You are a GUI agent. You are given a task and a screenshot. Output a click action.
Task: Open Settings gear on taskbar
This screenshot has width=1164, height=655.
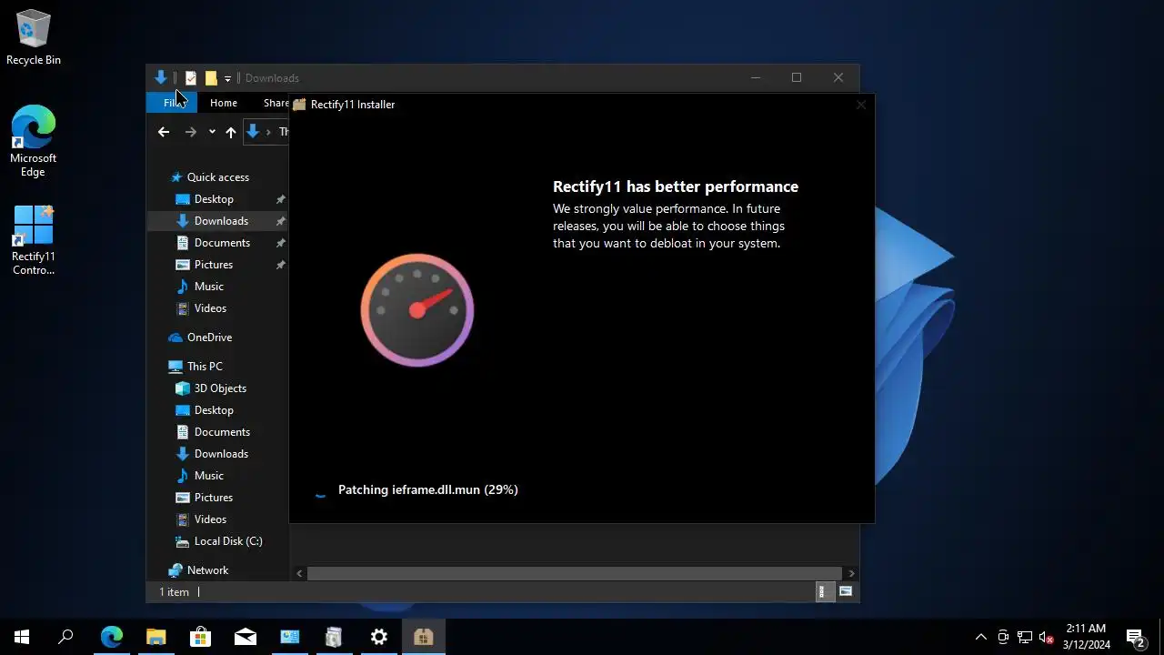click(x=378, y=637)
